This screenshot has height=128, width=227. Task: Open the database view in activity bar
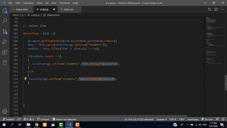[5, 63]
